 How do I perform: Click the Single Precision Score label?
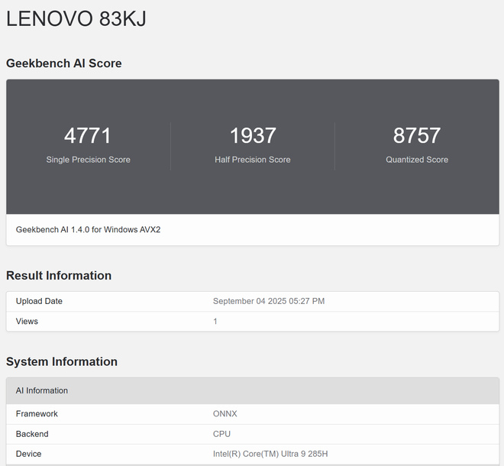click(88, 160)
